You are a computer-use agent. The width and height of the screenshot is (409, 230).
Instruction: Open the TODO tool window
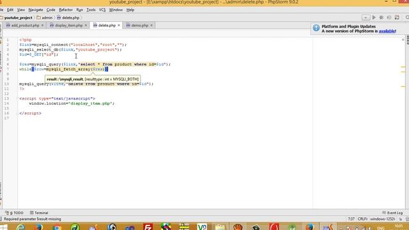14,213
